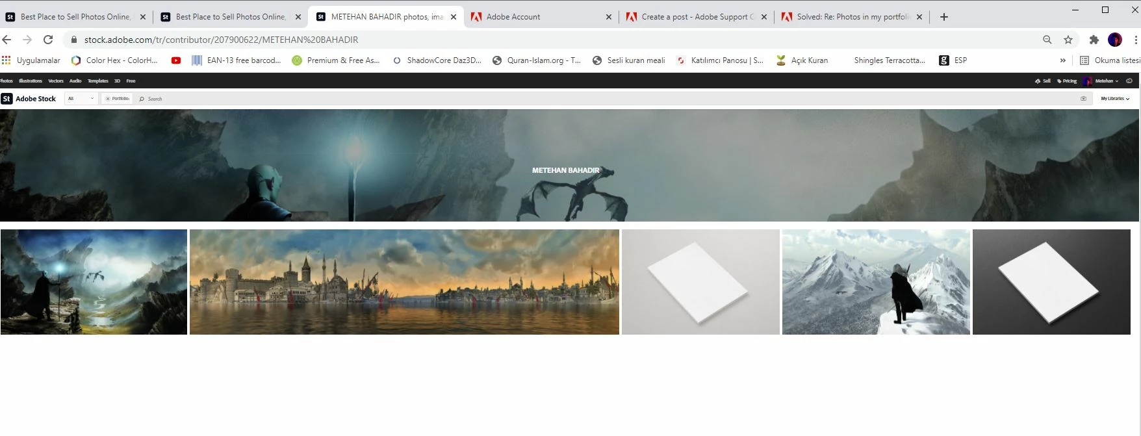Click the METEHAN BAHADIR banner name text
The width and height of the screenshot is (1141, 436).
[x=565, y=170]
